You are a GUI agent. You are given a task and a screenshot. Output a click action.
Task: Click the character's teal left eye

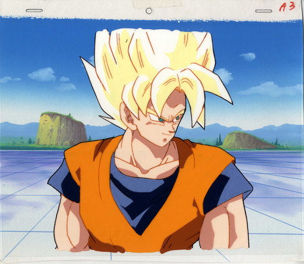tap(161, 120)
